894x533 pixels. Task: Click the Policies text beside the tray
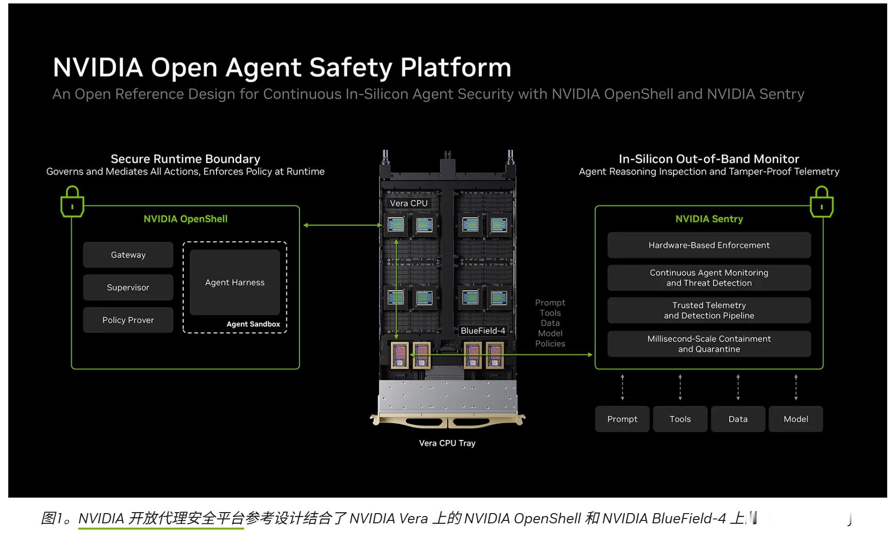[x=550, y=344]
